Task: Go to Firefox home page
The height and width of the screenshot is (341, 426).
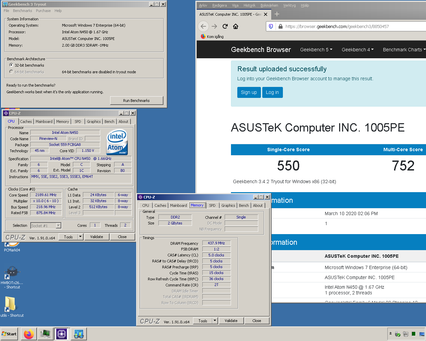Action: [x=236, y=26]
